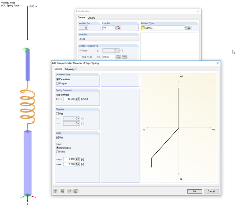Enable the Slippage Use checkbox

57,113
